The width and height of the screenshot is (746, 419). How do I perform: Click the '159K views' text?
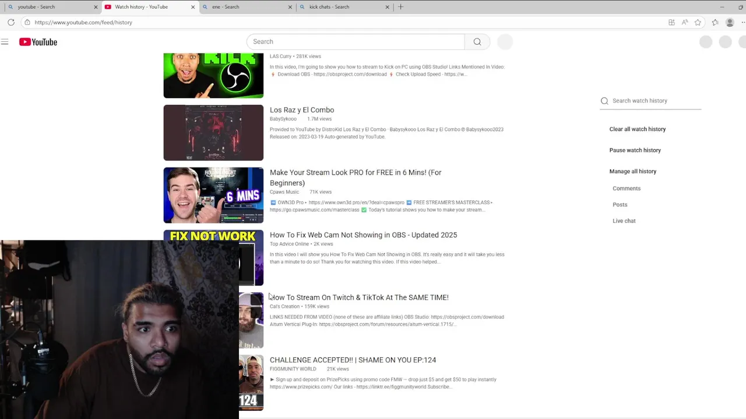point(317,307)
